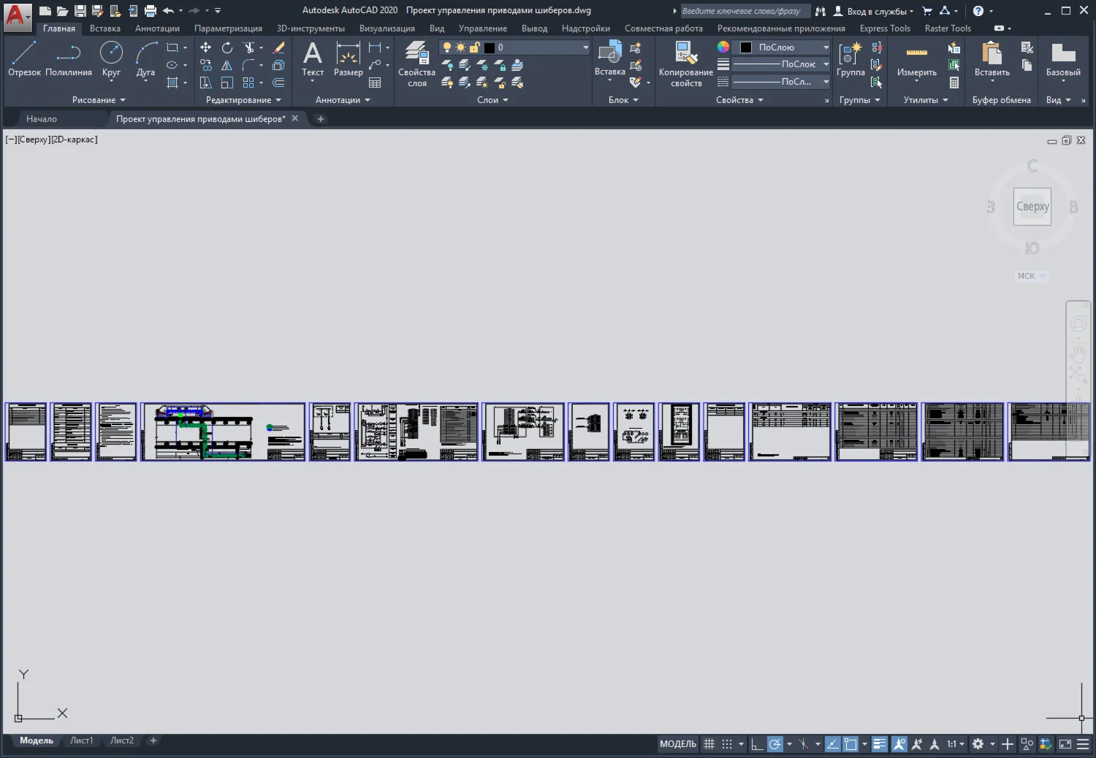Switch to the Параметризация ribbon tab

tap(228, 28)
